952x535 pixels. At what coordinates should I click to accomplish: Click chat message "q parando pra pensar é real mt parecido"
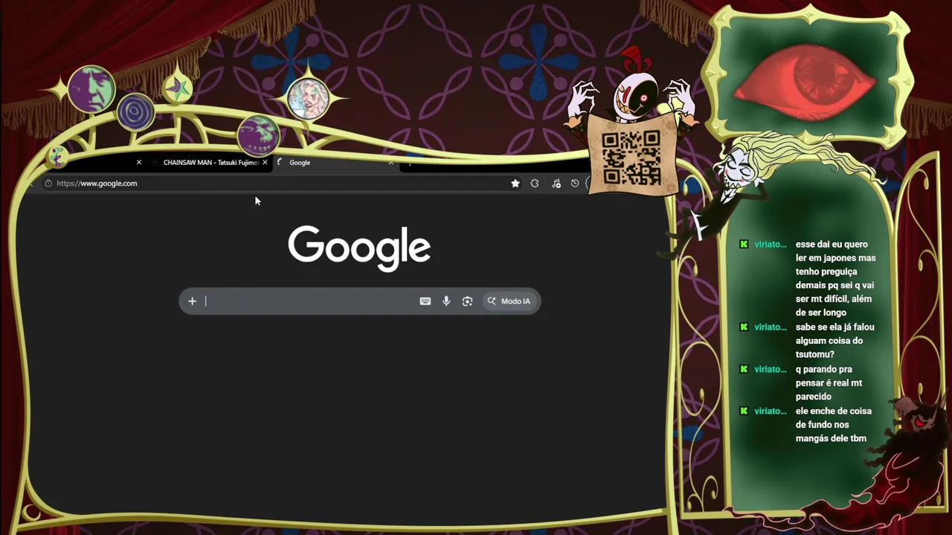(829, 383)
